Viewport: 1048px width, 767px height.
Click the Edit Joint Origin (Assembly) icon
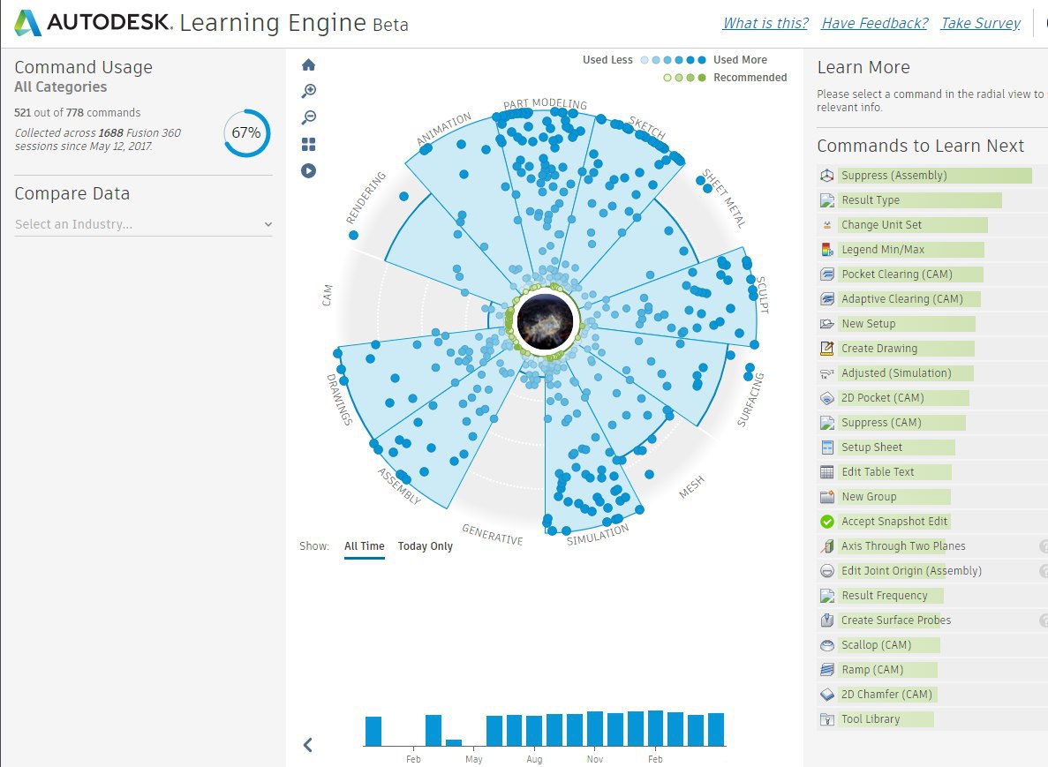click(826, 571)
